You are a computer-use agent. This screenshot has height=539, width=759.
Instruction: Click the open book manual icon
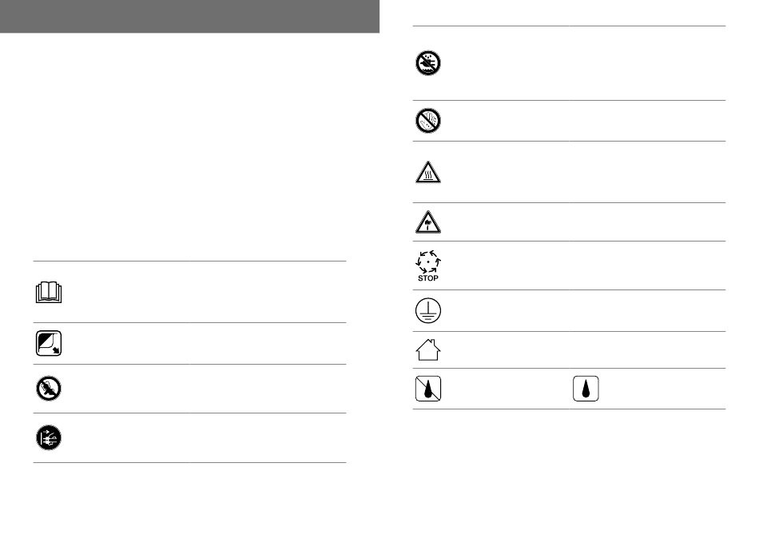48,293
